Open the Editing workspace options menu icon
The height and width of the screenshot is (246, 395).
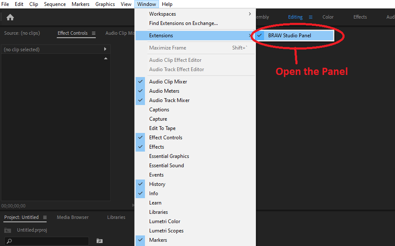tap(311, 17)
